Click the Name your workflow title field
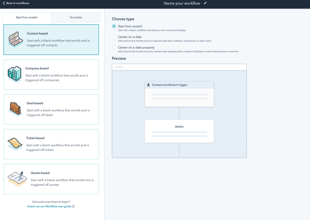310x220 pixels. point(183,3)
